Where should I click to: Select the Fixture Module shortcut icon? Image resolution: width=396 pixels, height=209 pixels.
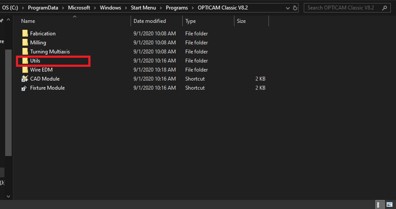[25, 88]
